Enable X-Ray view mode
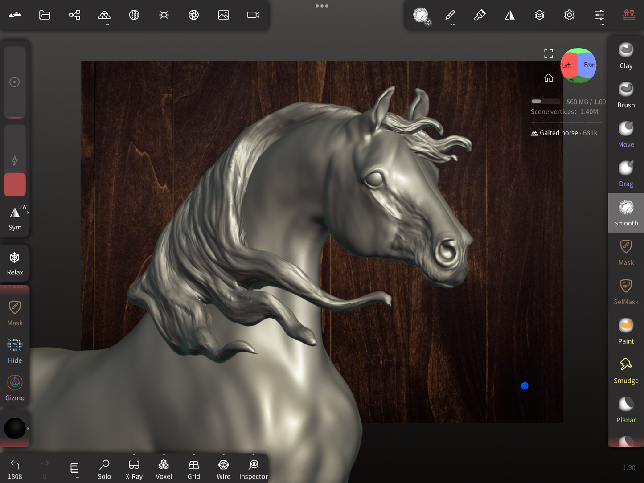The image size is (644, 483). tap(134, 469)
